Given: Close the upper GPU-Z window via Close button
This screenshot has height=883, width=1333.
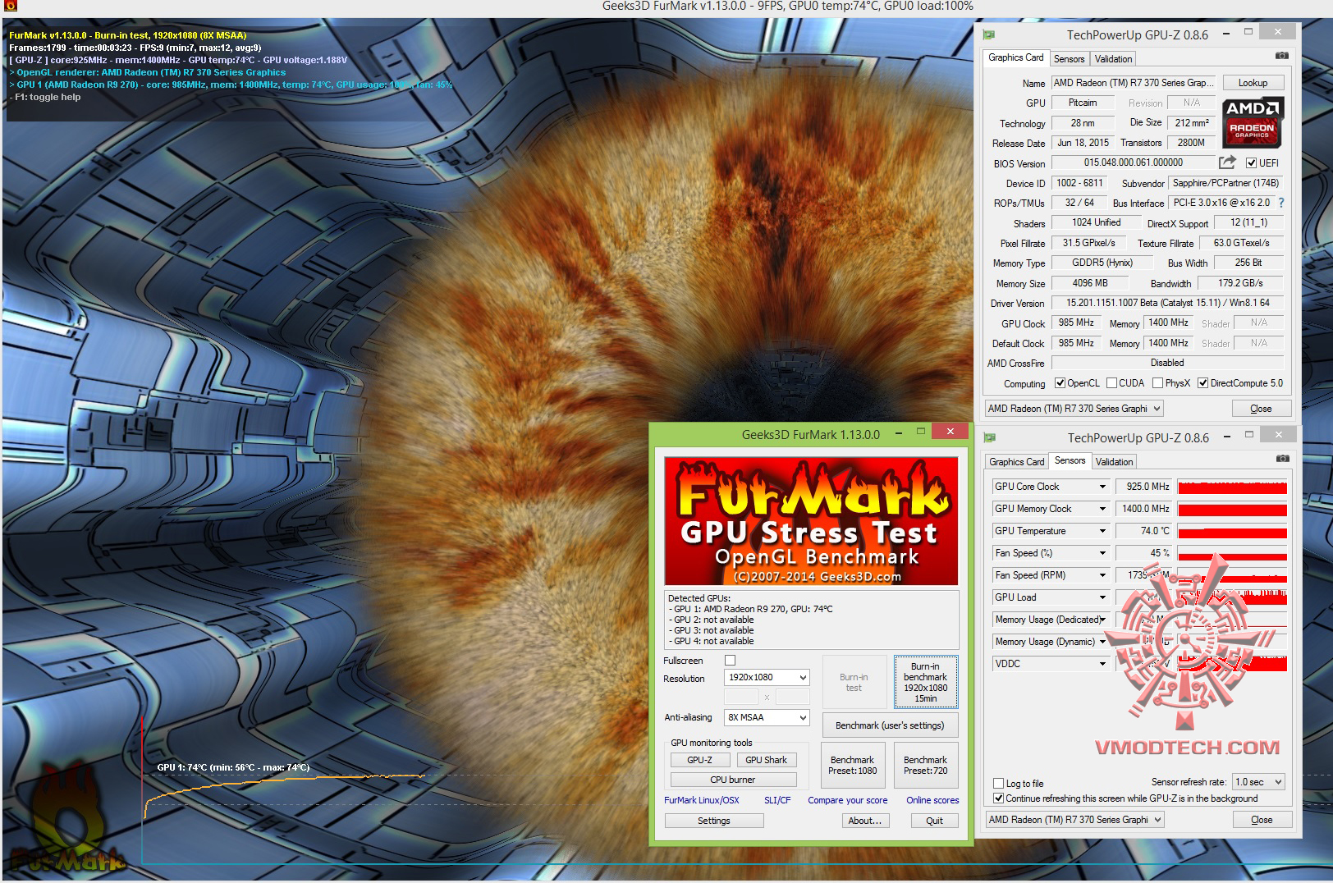Looking at the screenshot, I should [x=1261, y=409].
